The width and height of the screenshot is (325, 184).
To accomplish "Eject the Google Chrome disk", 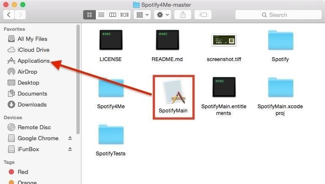I will (x=70, y=138).
